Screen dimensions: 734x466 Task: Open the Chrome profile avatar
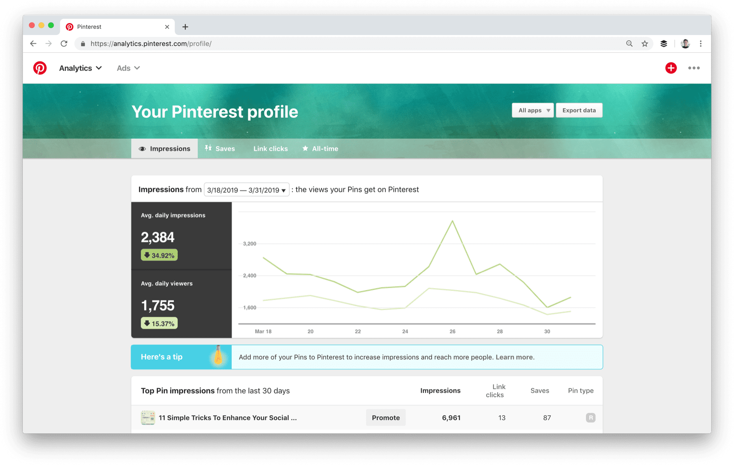pyautogui.click(x=685, y=44)
